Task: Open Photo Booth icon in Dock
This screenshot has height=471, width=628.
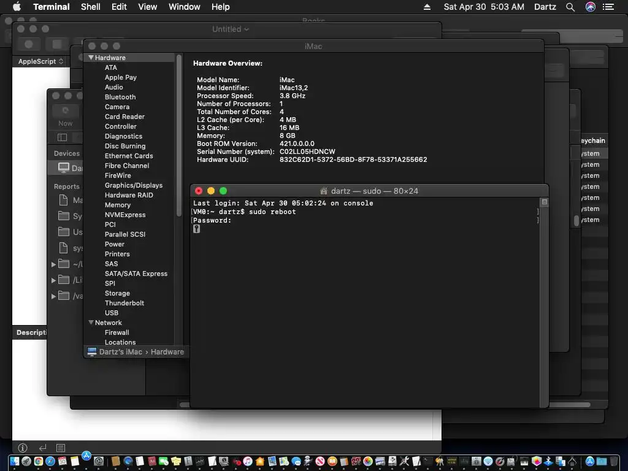Action: pos(356,461)
